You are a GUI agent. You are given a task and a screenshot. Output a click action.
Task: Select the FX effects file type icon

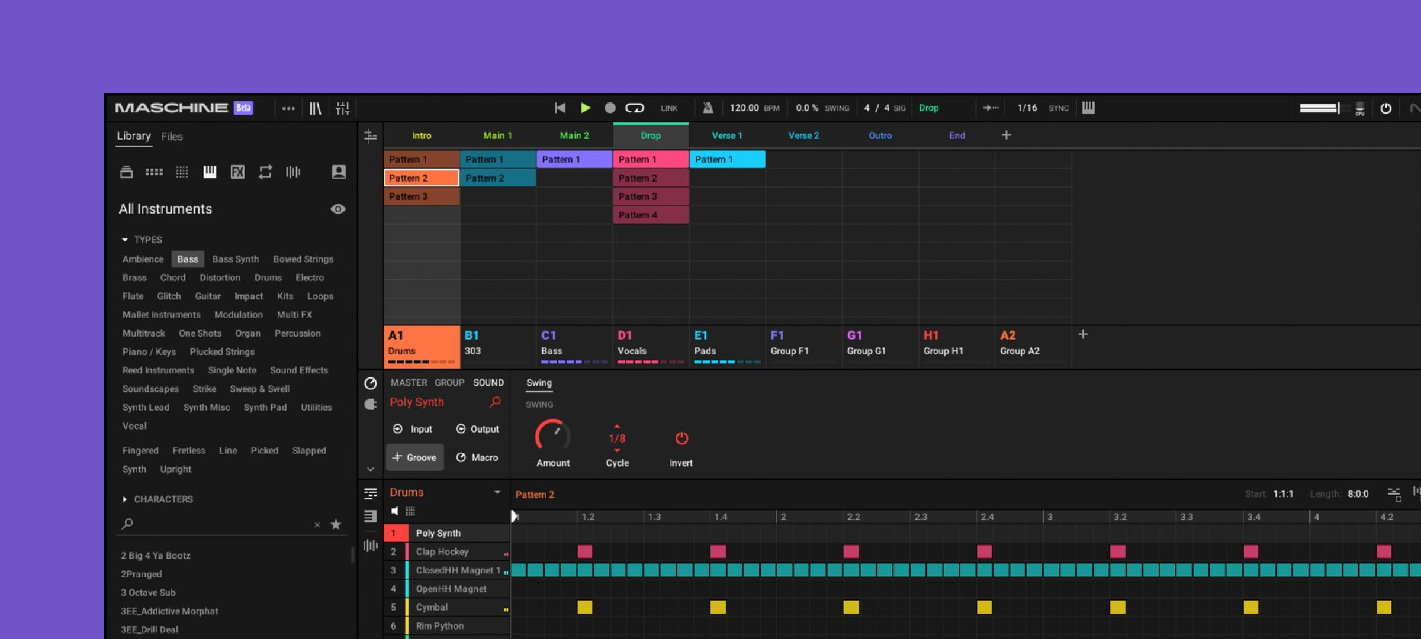[x=237, y=172]
